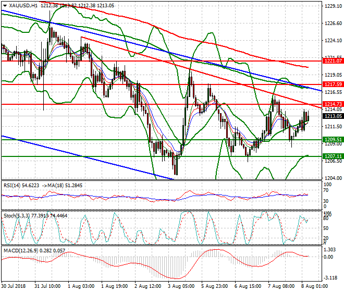This screenshot has height=292, width=344.
Task: Click the 3 Aug 05:00 time label
Action: [x=181, y=286]
